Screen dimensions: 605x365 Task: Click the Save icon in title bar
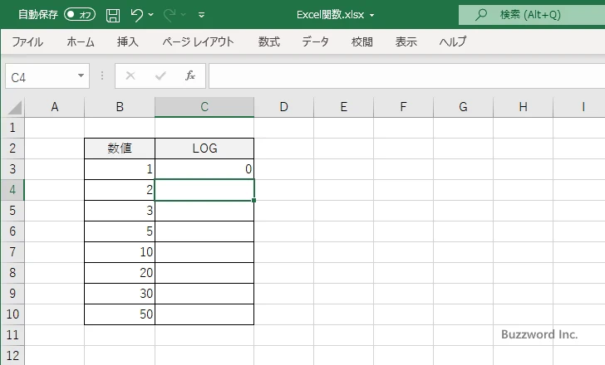[113, 15]
